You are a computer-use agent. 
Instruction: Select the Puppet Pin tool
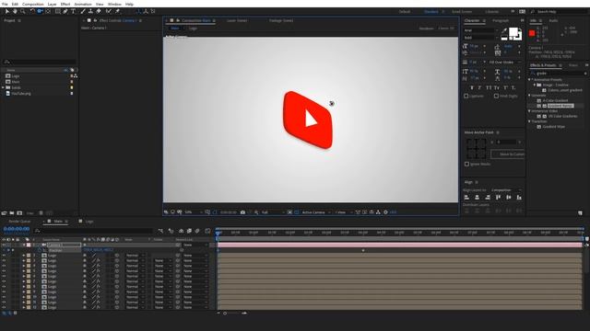click(117, 12)
